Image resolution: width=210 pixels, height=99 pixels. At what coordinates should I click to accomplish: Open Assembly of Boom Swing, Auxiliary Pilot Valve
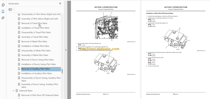pos(40,86)
